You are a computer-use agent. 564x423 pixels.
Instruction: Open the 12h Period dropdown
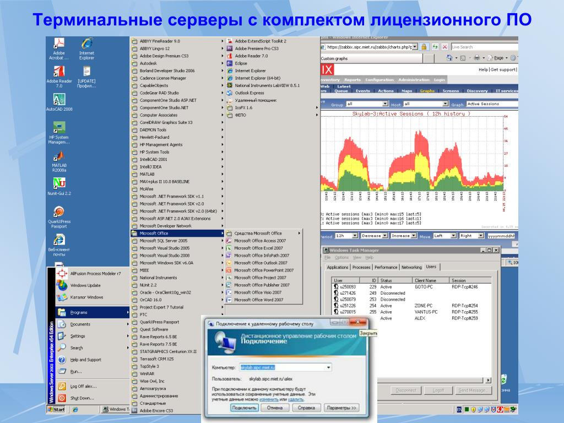pos(346,236)
